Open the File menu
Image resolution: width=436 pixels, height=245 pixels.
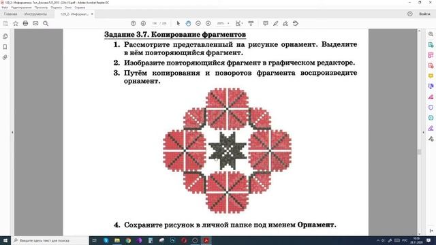(5, 7)
